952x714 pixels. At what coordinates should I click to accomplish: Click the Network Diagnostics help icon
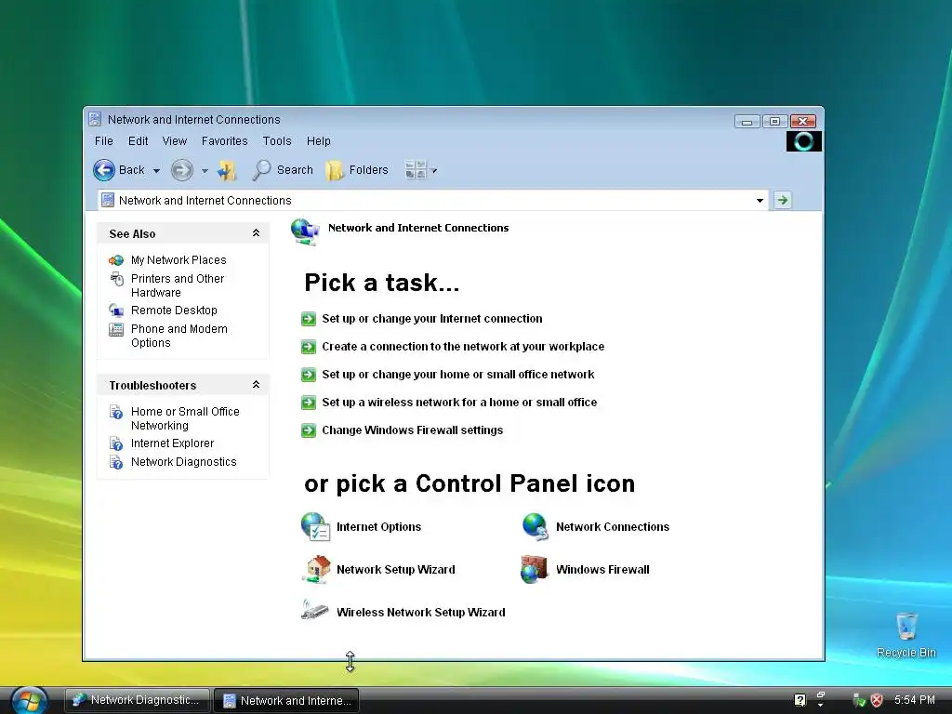pos(116,463)
